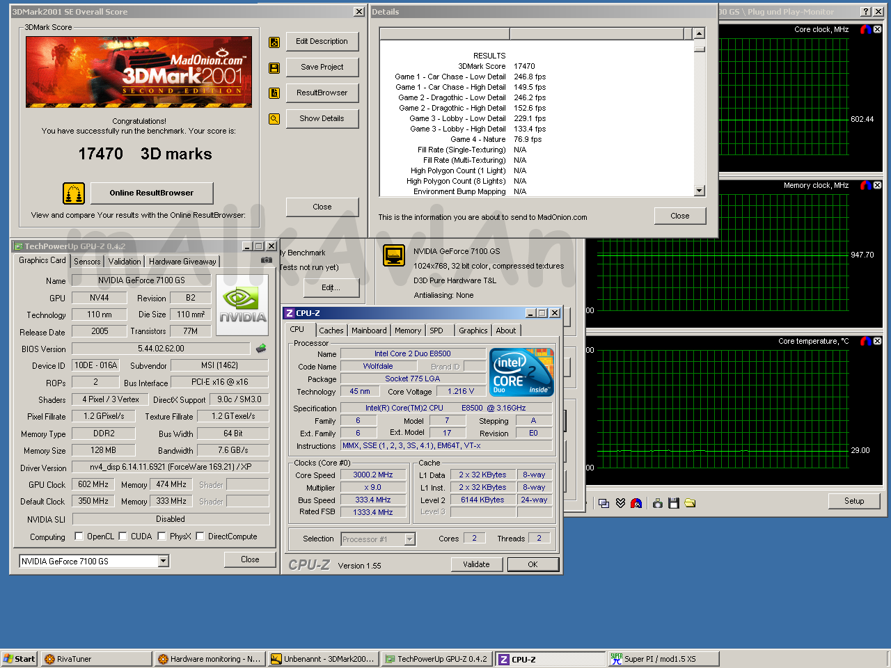891x668 pixels.
Task: Click the double chevron icon in monitoring toolbar
Action: (620, 503)
